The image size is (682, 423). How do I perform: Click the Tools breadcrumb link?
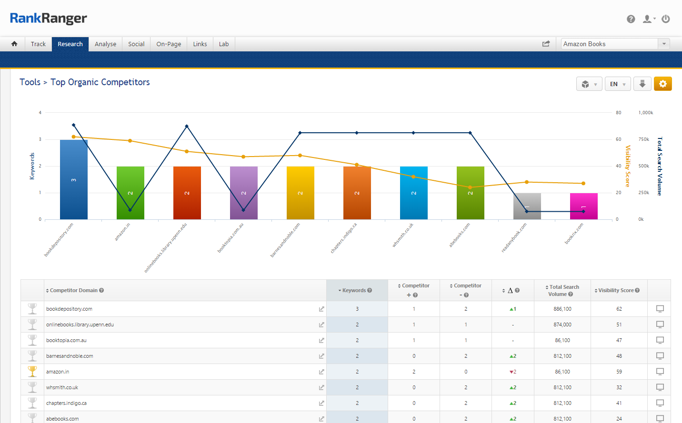30,82
